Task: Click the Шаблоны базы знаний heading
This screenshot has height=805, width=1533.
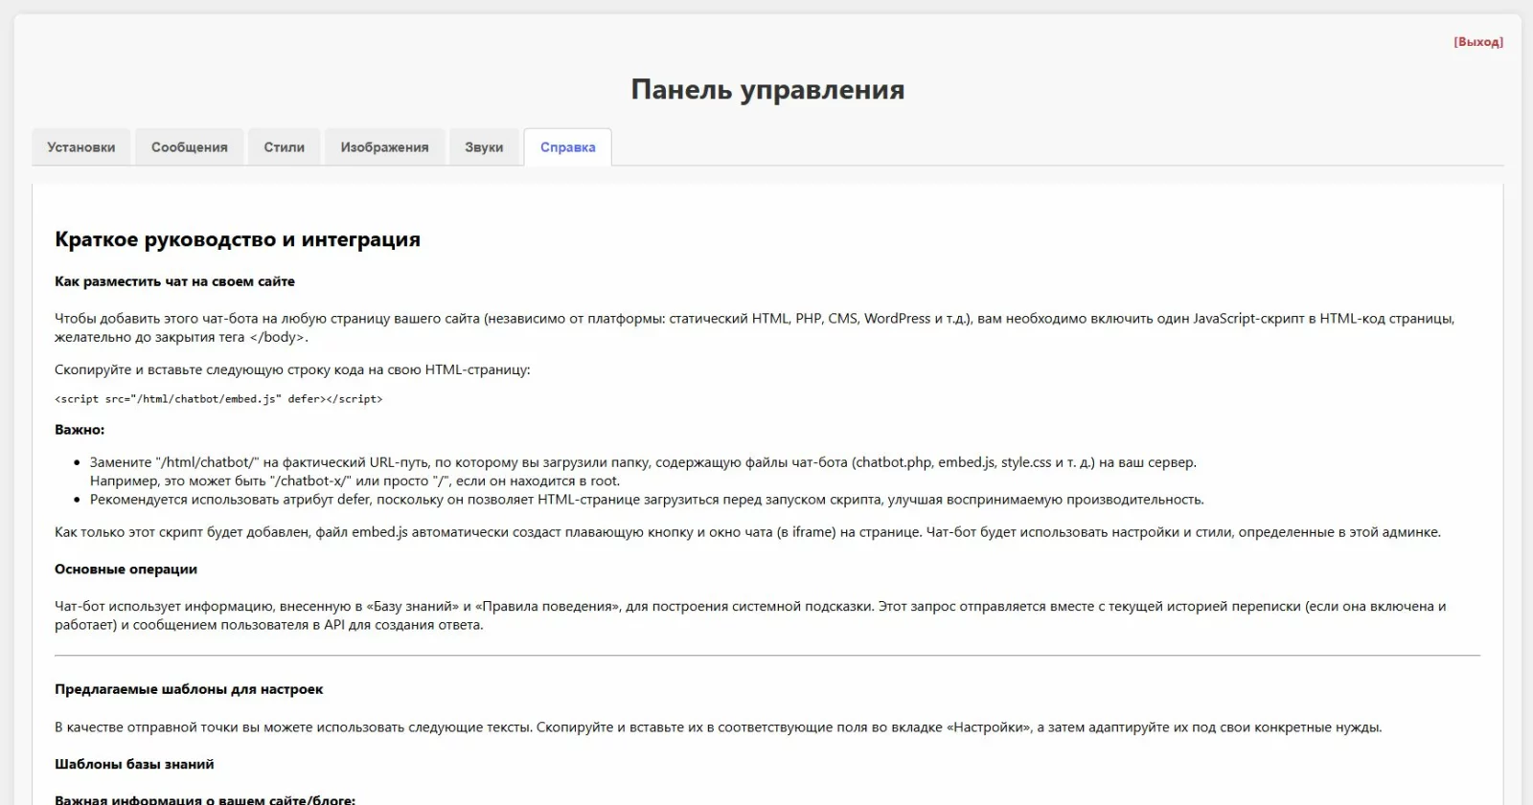Action: [134, 764]
